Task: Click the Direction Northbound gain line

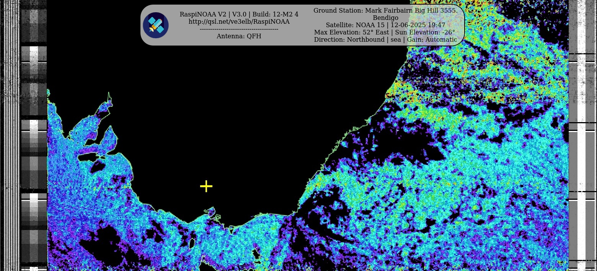Action: (x=385, y=40)
